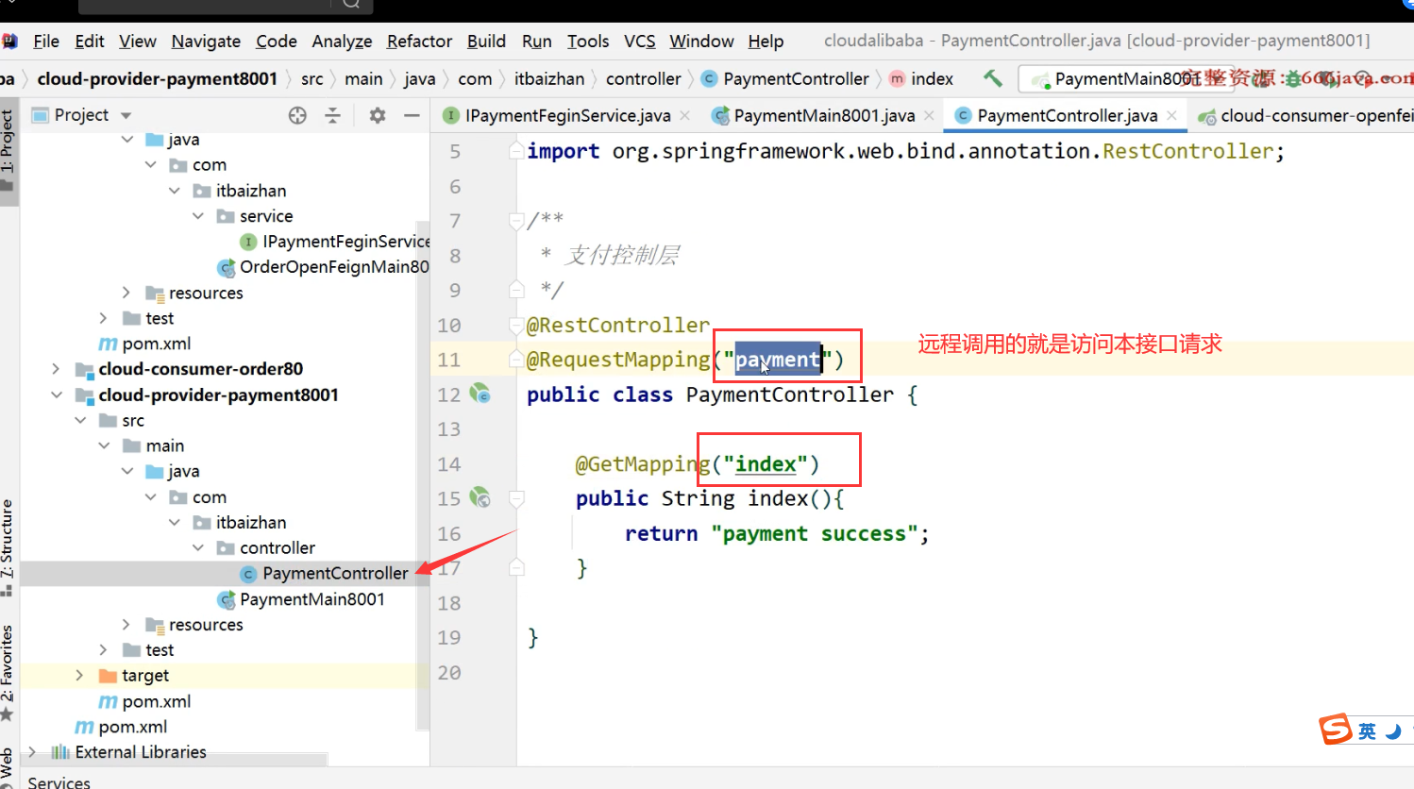Open Project panel settings gear
The image size is (1414, 789).
pos(378,115)
